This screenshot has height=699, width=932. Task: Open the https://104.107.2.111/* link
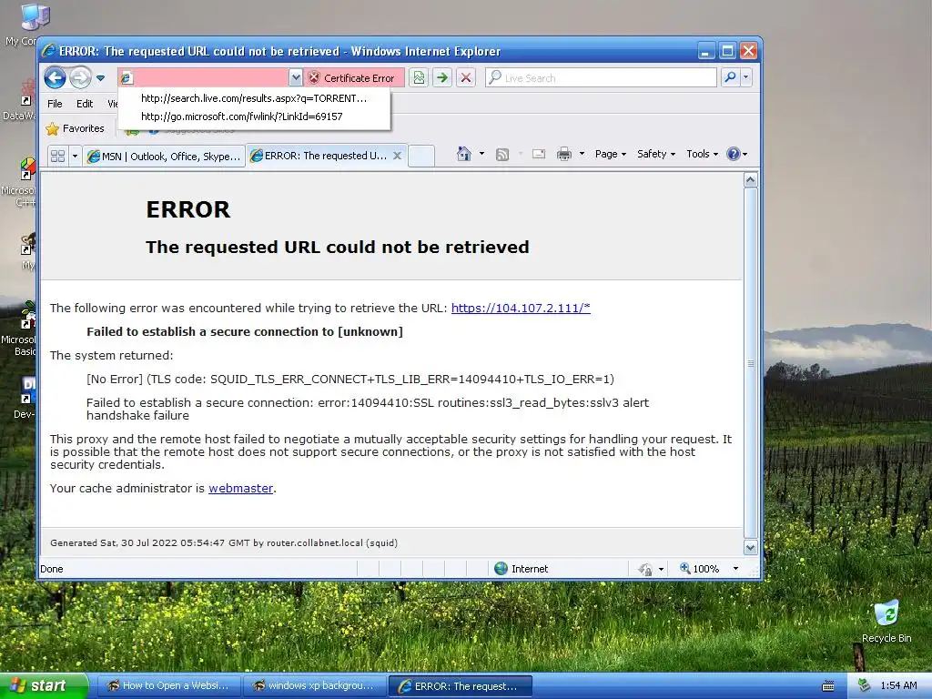(x=521, y=308)
